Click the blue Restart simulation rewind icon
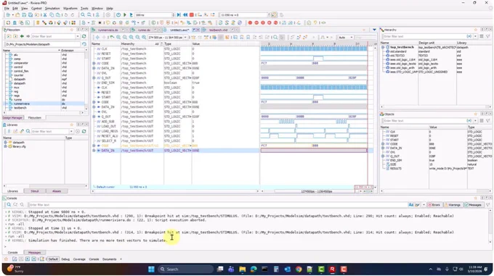494x276 pixels. [185, 14]
